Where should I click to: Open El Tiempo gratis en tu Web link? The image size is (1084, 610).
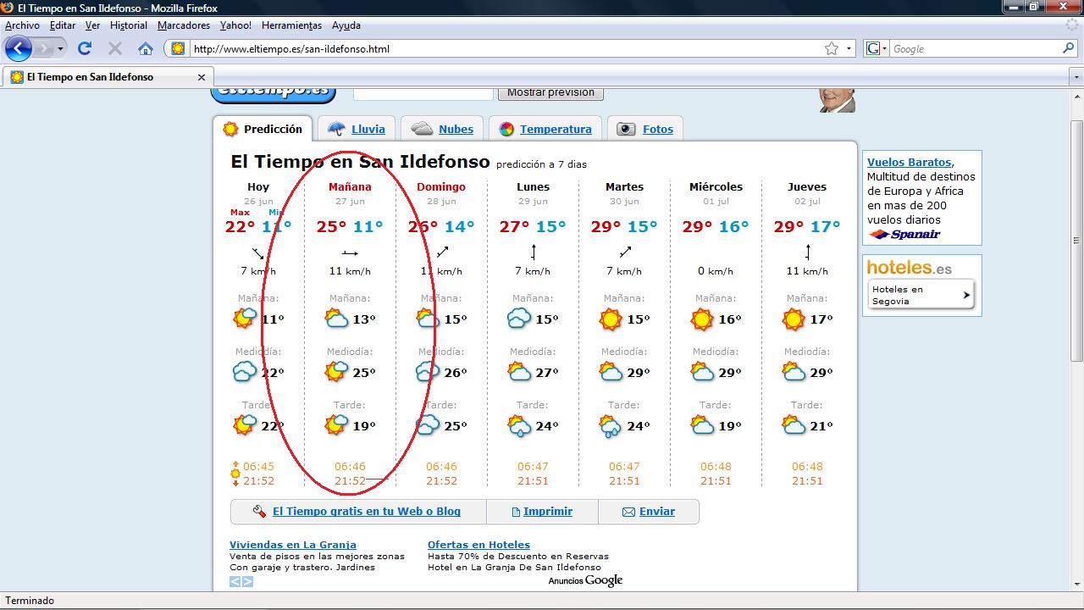point(366,512)
